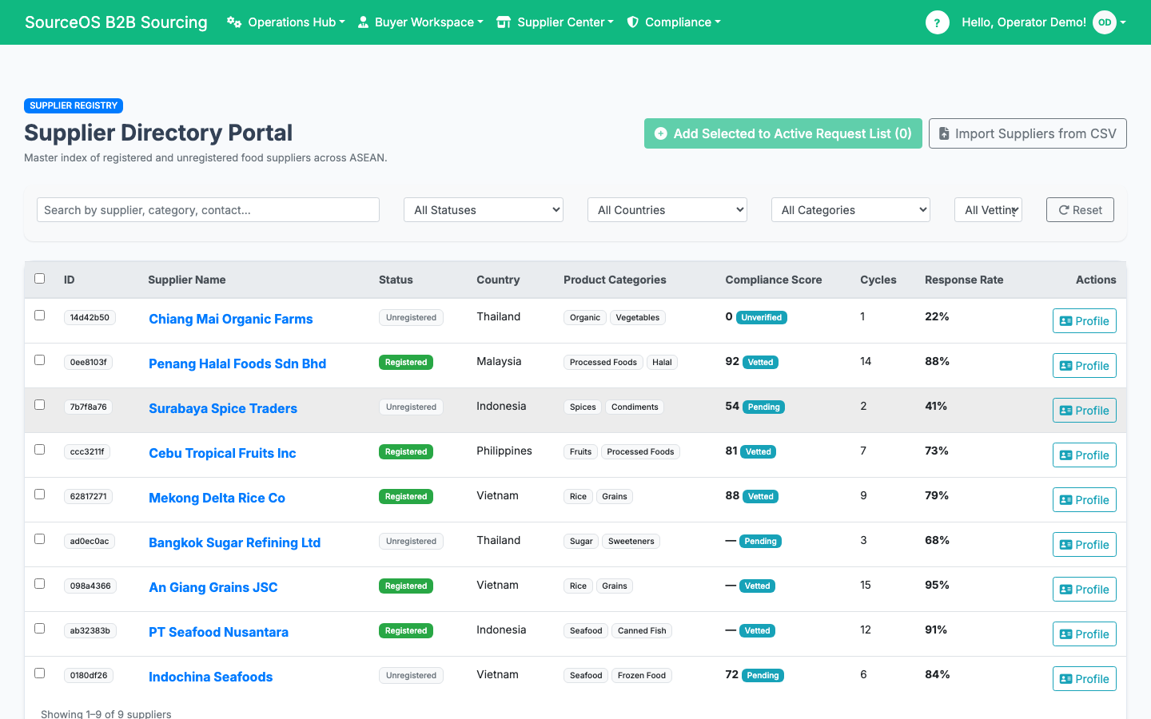
Task: Open the Supplier Center menu
Action: (x=555, y=22)
